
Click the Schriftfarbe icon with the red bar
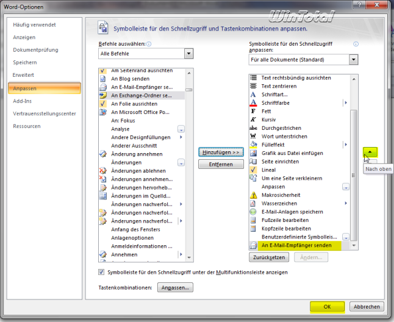[253, 102]
